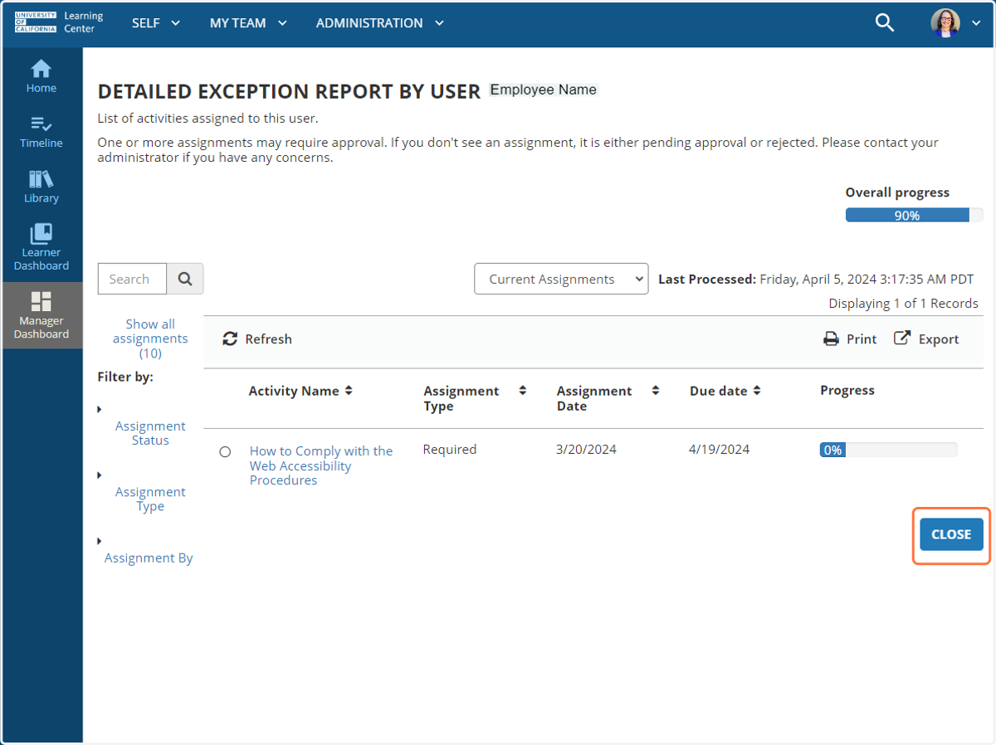Open the Timeline sidebar icon
996x745 pixels.
point(41,132)
